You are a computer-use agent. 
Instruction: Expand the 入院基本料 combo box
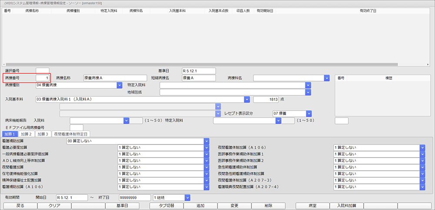(x=247, y=99)
